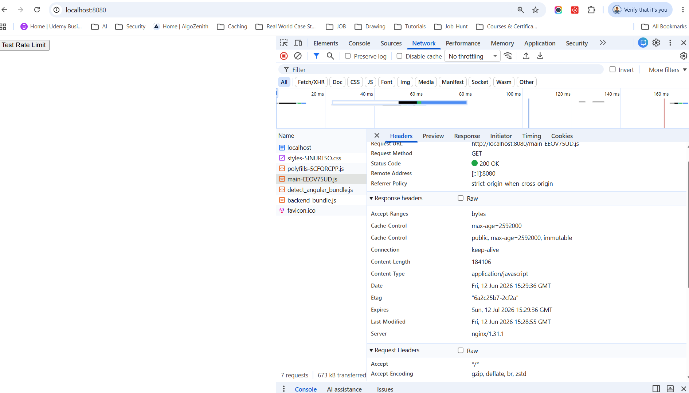Filter requests by Fetch/XHR
Screen dimensions: 689x393
pyautogui.click(x=311, y=82)
